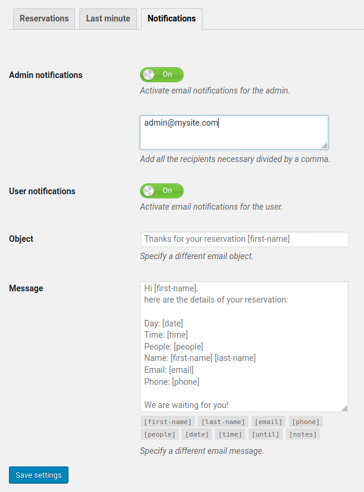Insert the [first-name] placeholder tag
364x492 pixels.
click(167, 422)
